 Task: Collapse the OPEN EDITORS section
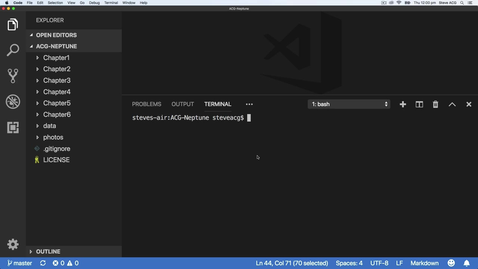[31, 35]
